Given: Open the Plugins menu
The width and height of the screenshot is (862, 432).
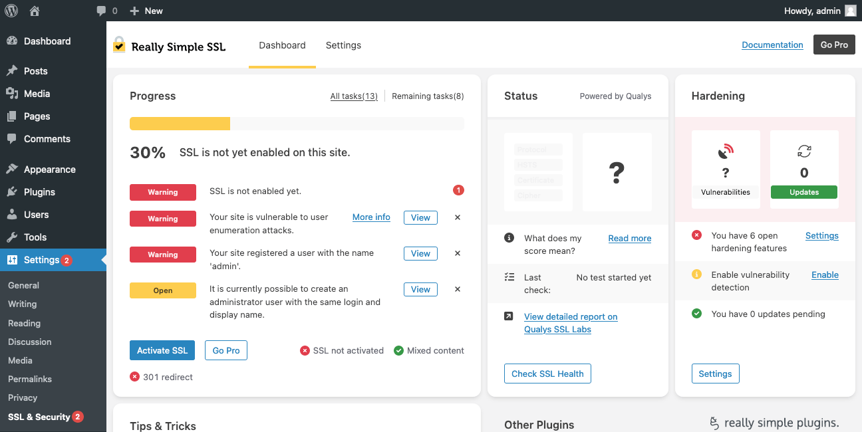Looking at the screenshot, I should (53, 192).
